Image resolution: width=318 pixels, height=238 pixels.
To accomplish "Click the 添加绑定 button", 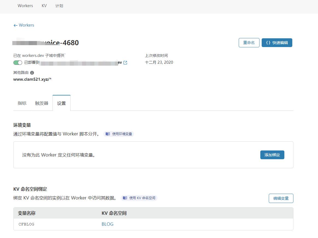I will click(x=272, y=155).
